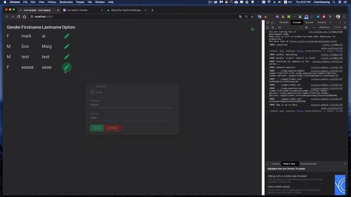Add a new person with green plus icon
The width and height of the screenshot is (351, 197).
pos(252,29)
